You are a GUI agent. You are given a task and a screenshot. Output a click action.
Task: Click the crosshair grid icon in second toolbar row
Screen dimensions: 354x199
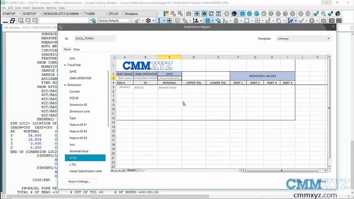pyautogui.click(x=257, y=21)
